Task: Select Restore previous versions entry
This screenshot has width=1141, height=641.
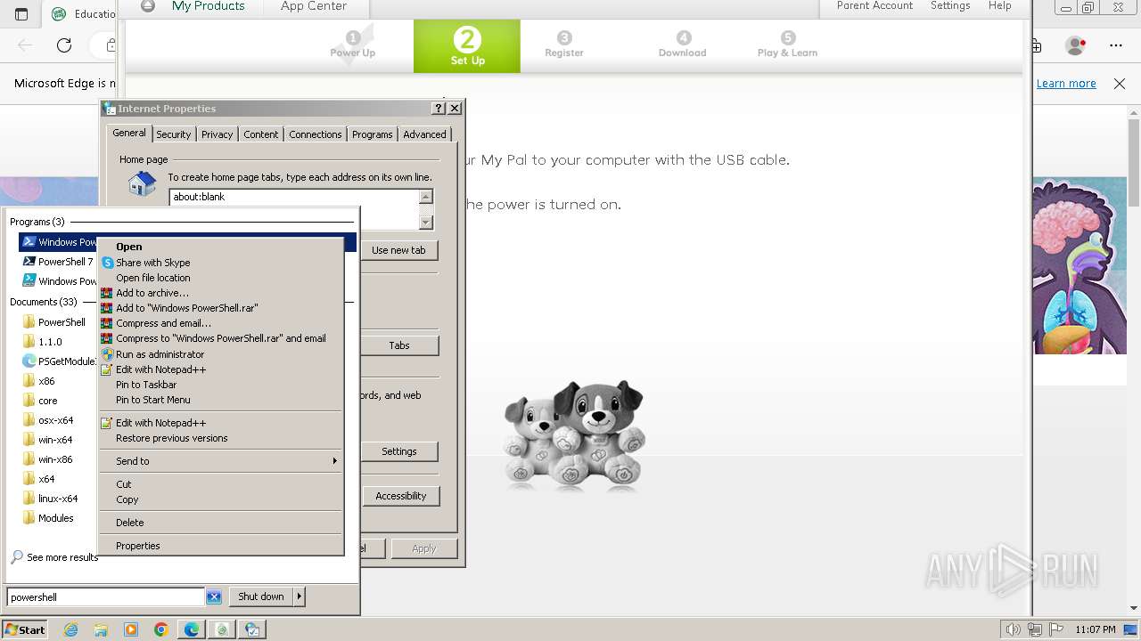Action: (171, 438)
